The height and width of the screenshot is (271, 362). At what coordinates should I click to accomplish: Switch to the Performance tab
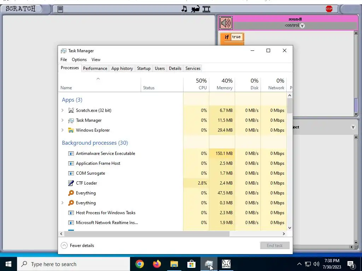pyautogui.click(x=95, y=68)
